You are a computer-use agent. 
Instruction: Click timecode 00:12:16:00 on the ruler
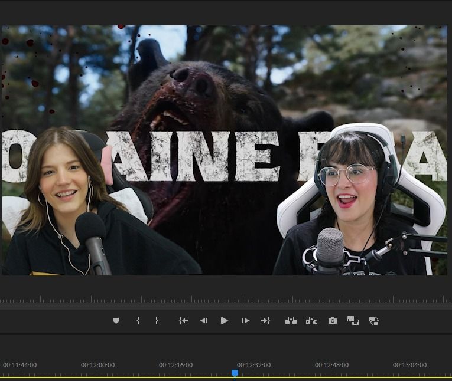tap(176, 365)
